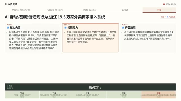Jump to timeline segment at 01:27
Image resolution: width=181 pixels, height=101 pixels.
click(54, 95)
